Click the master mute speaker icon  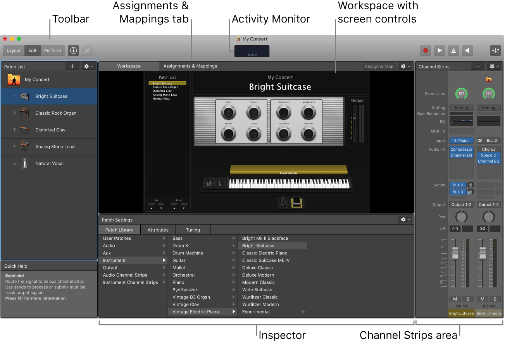[x=467, y=50]
